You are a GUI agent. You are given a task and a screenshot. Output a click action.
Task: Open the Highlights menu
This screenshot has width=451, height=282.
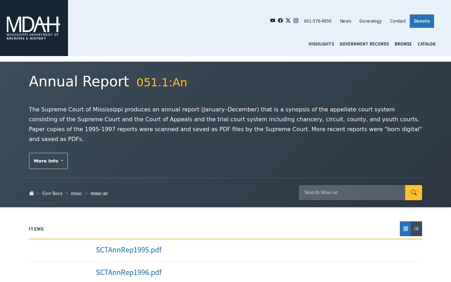coord(321,44)
